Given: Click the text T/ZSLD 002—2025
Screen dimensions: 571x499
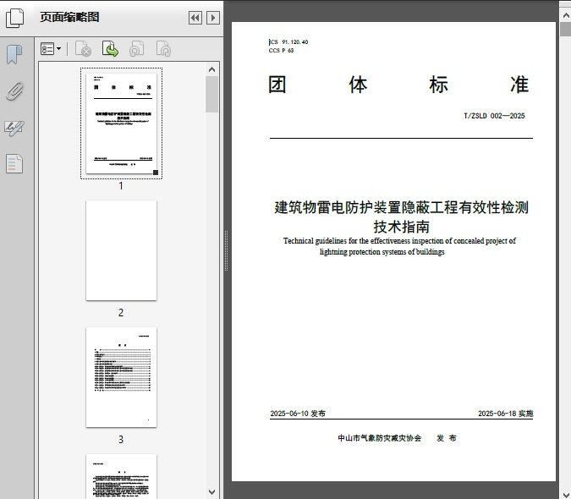Looking at the screenshot, I should pos(494,116).
